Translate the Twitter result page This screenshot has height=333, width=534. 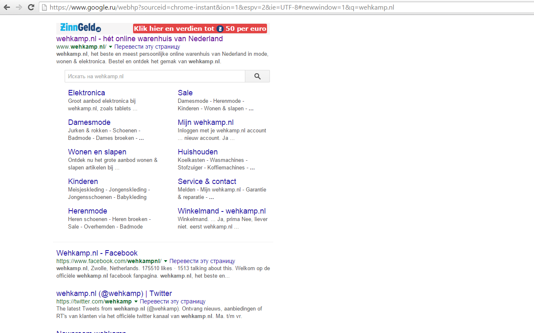172,301
